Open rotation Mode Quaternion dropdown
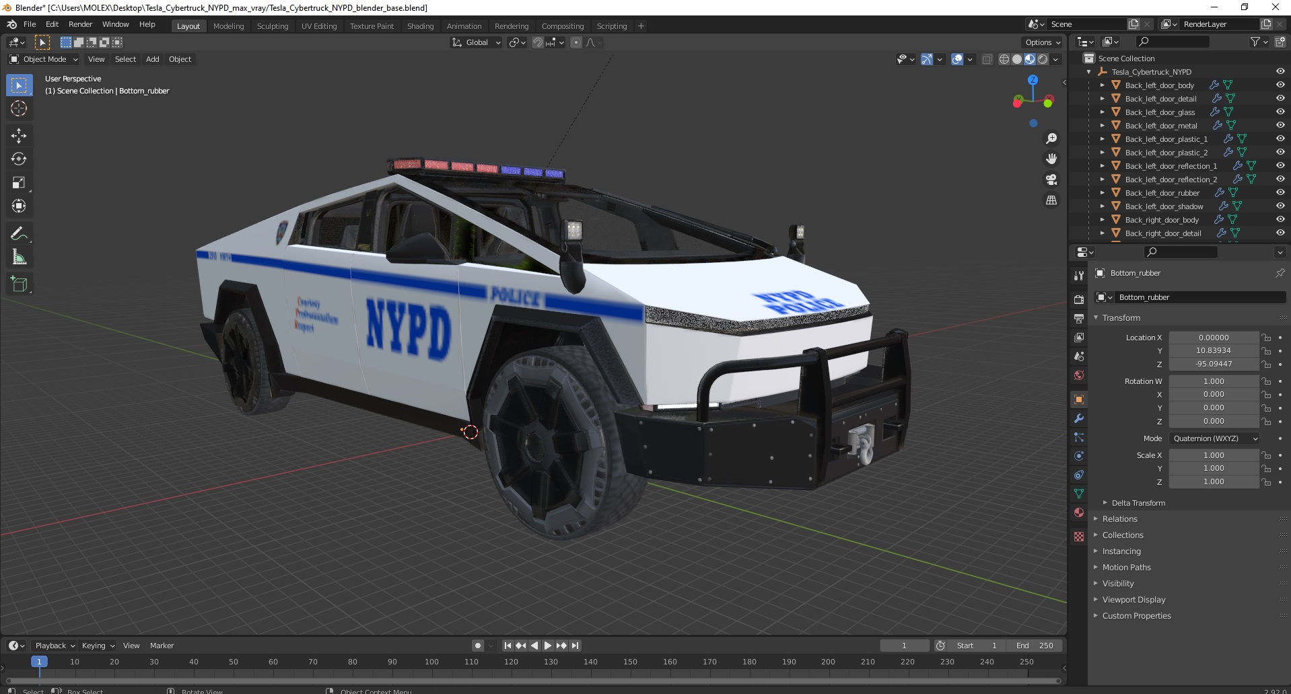 1214,438
